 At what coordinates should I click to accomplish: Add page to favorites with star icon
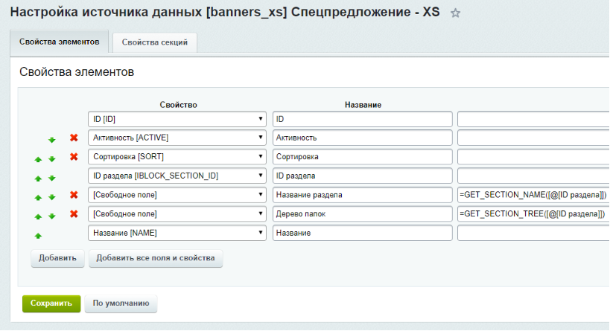[x=456, y=13]
